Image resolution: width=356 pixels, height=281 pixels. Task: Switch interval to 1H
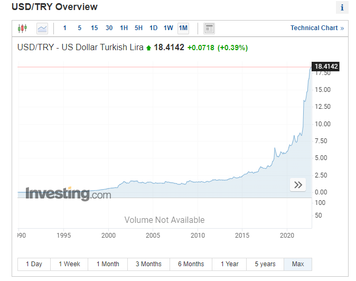pyautogui.click(x=124, y=28)
